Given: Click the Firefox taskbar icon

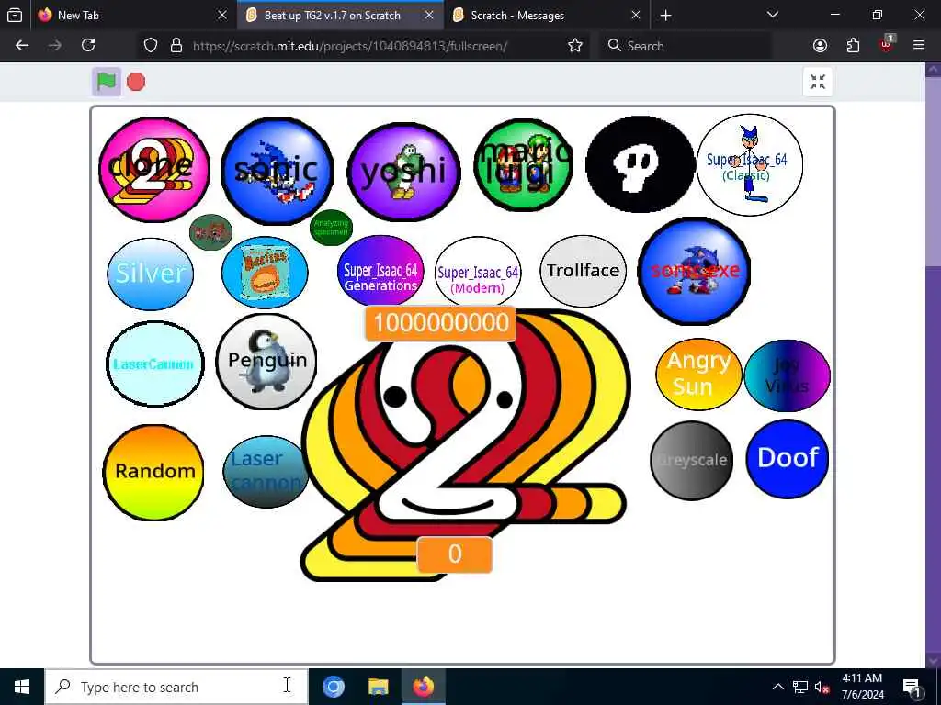Looking at the screenshot, I should coord(423,687).
